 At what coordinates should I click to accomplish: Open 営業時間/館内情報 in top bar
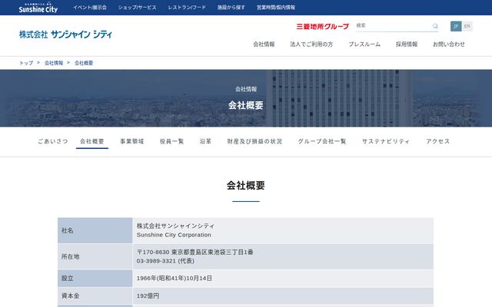276,7
